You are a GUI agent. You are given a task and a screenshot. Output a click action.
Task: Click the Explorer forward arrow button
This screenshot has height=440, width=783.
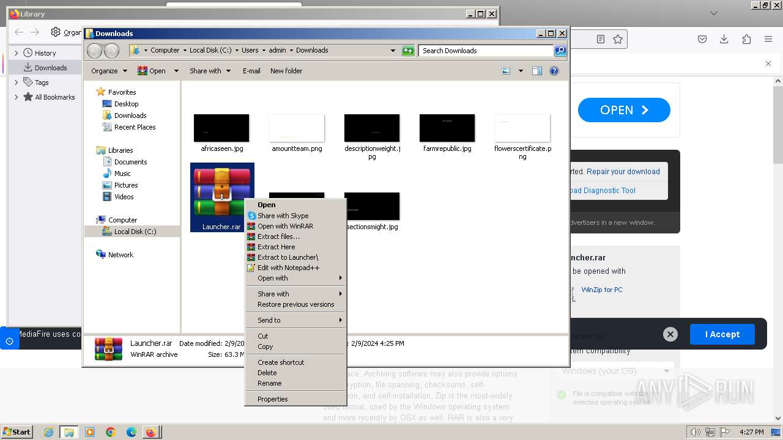[111, 51]
